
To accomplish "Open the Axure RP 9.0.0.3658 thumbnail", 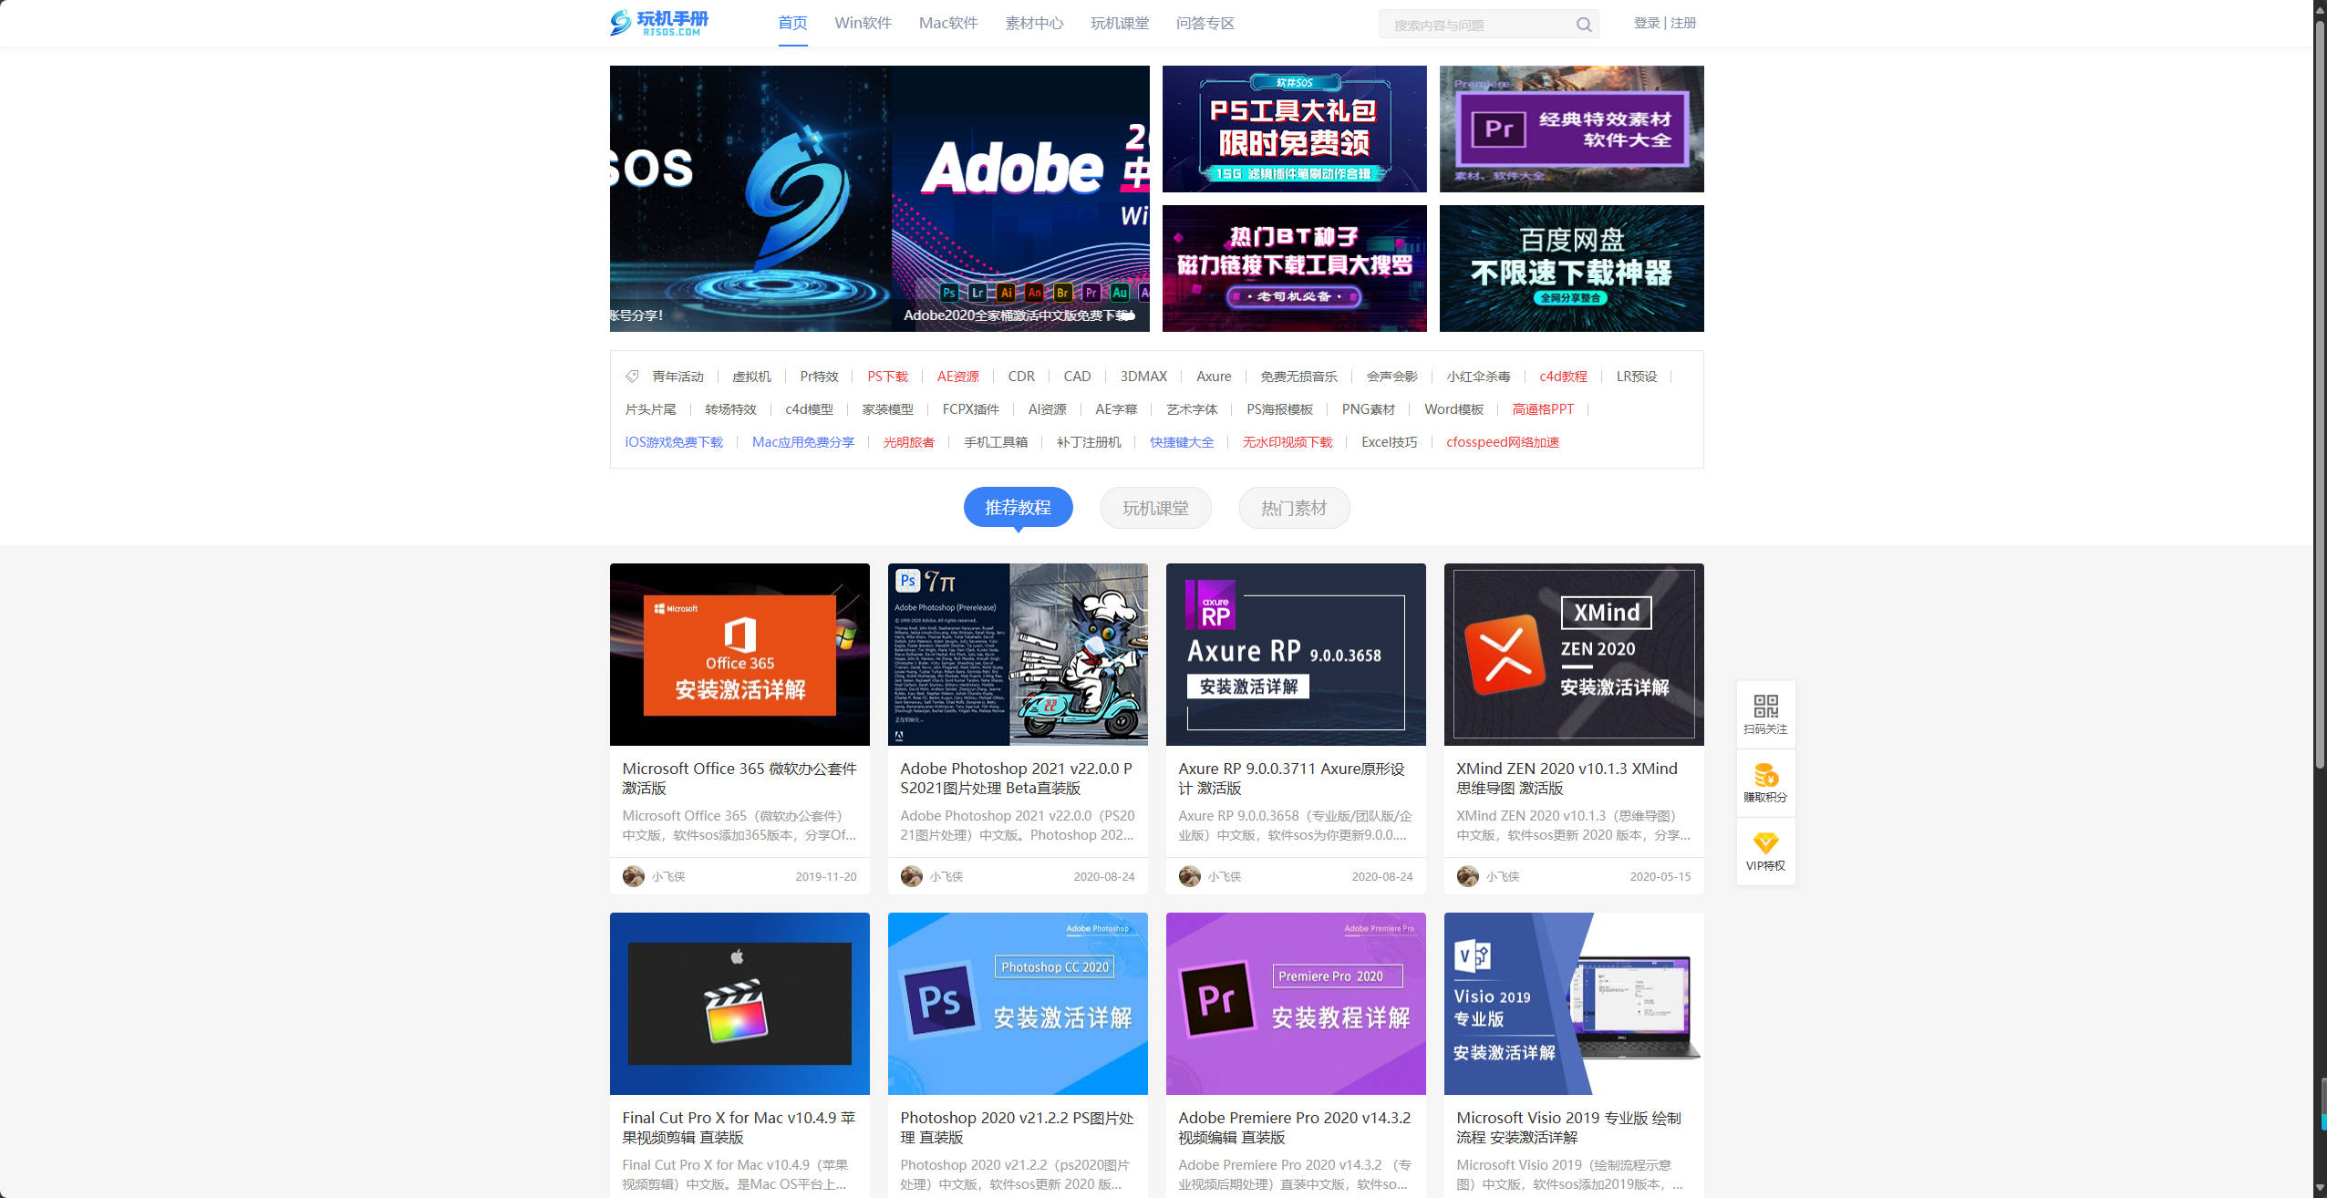I will pos(1296,655).
